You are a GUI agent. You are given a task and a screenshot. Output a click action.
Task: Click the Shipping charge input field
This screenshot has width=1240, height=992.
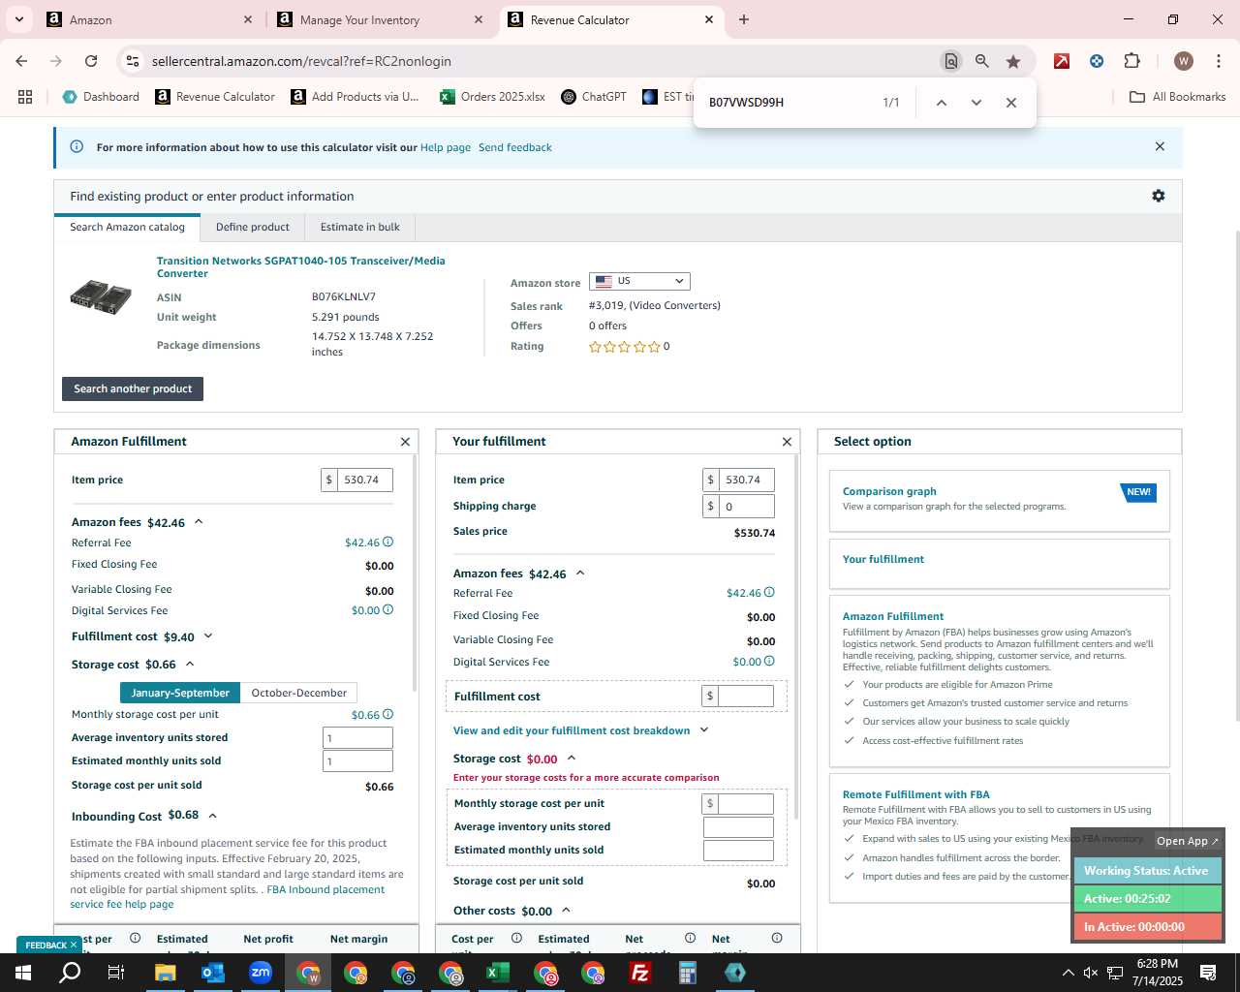(746, 506)
